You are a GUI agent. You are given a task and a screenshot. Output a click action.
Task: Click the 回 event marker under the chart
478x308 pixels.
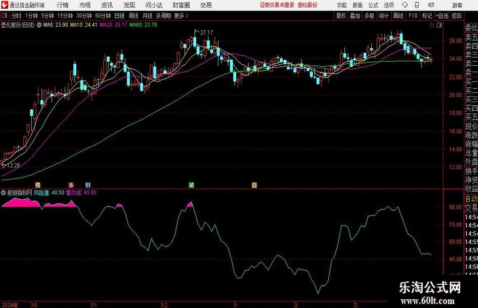(x=254, y=185)
